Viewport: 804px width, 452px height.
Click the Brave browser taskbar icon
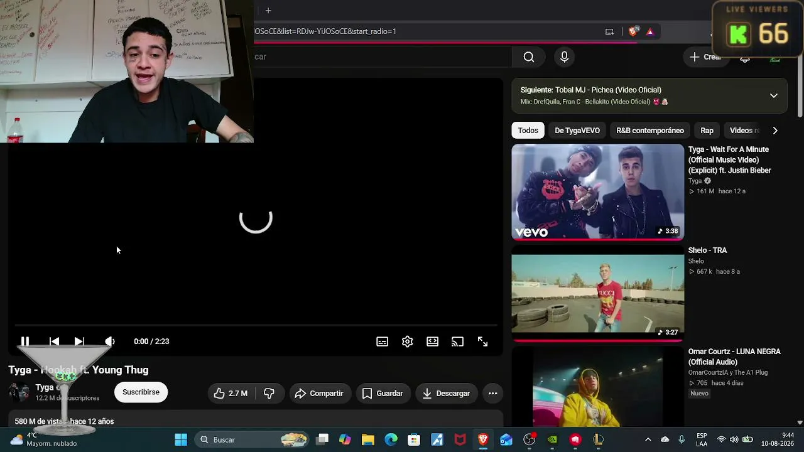[483, 439]
